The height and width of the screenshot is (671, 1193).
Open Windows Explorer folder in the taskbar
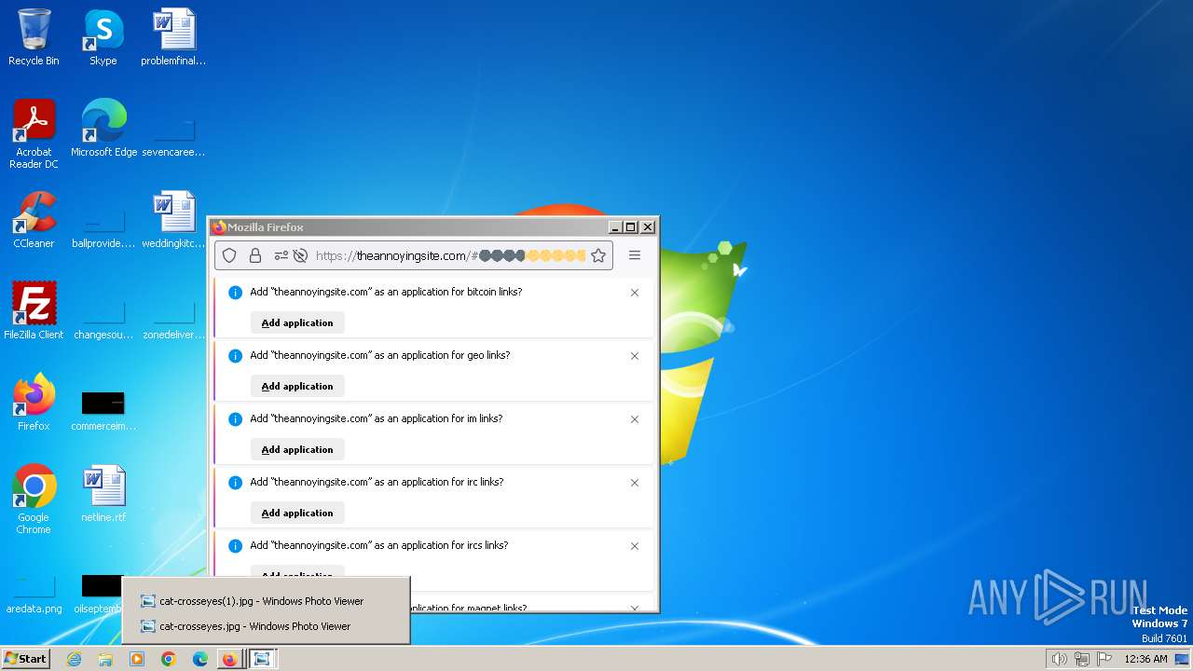105,659
